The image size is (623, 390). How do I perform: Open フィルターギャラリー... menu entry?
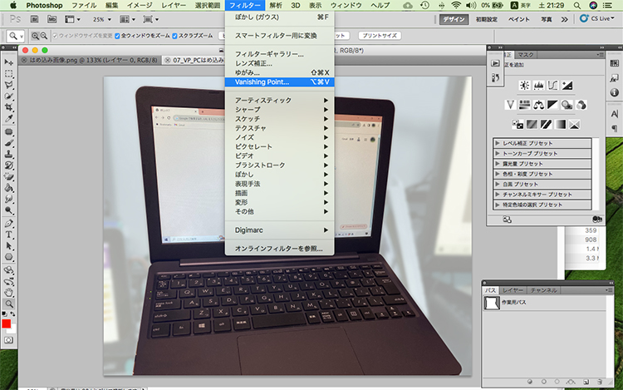(279, 54)
